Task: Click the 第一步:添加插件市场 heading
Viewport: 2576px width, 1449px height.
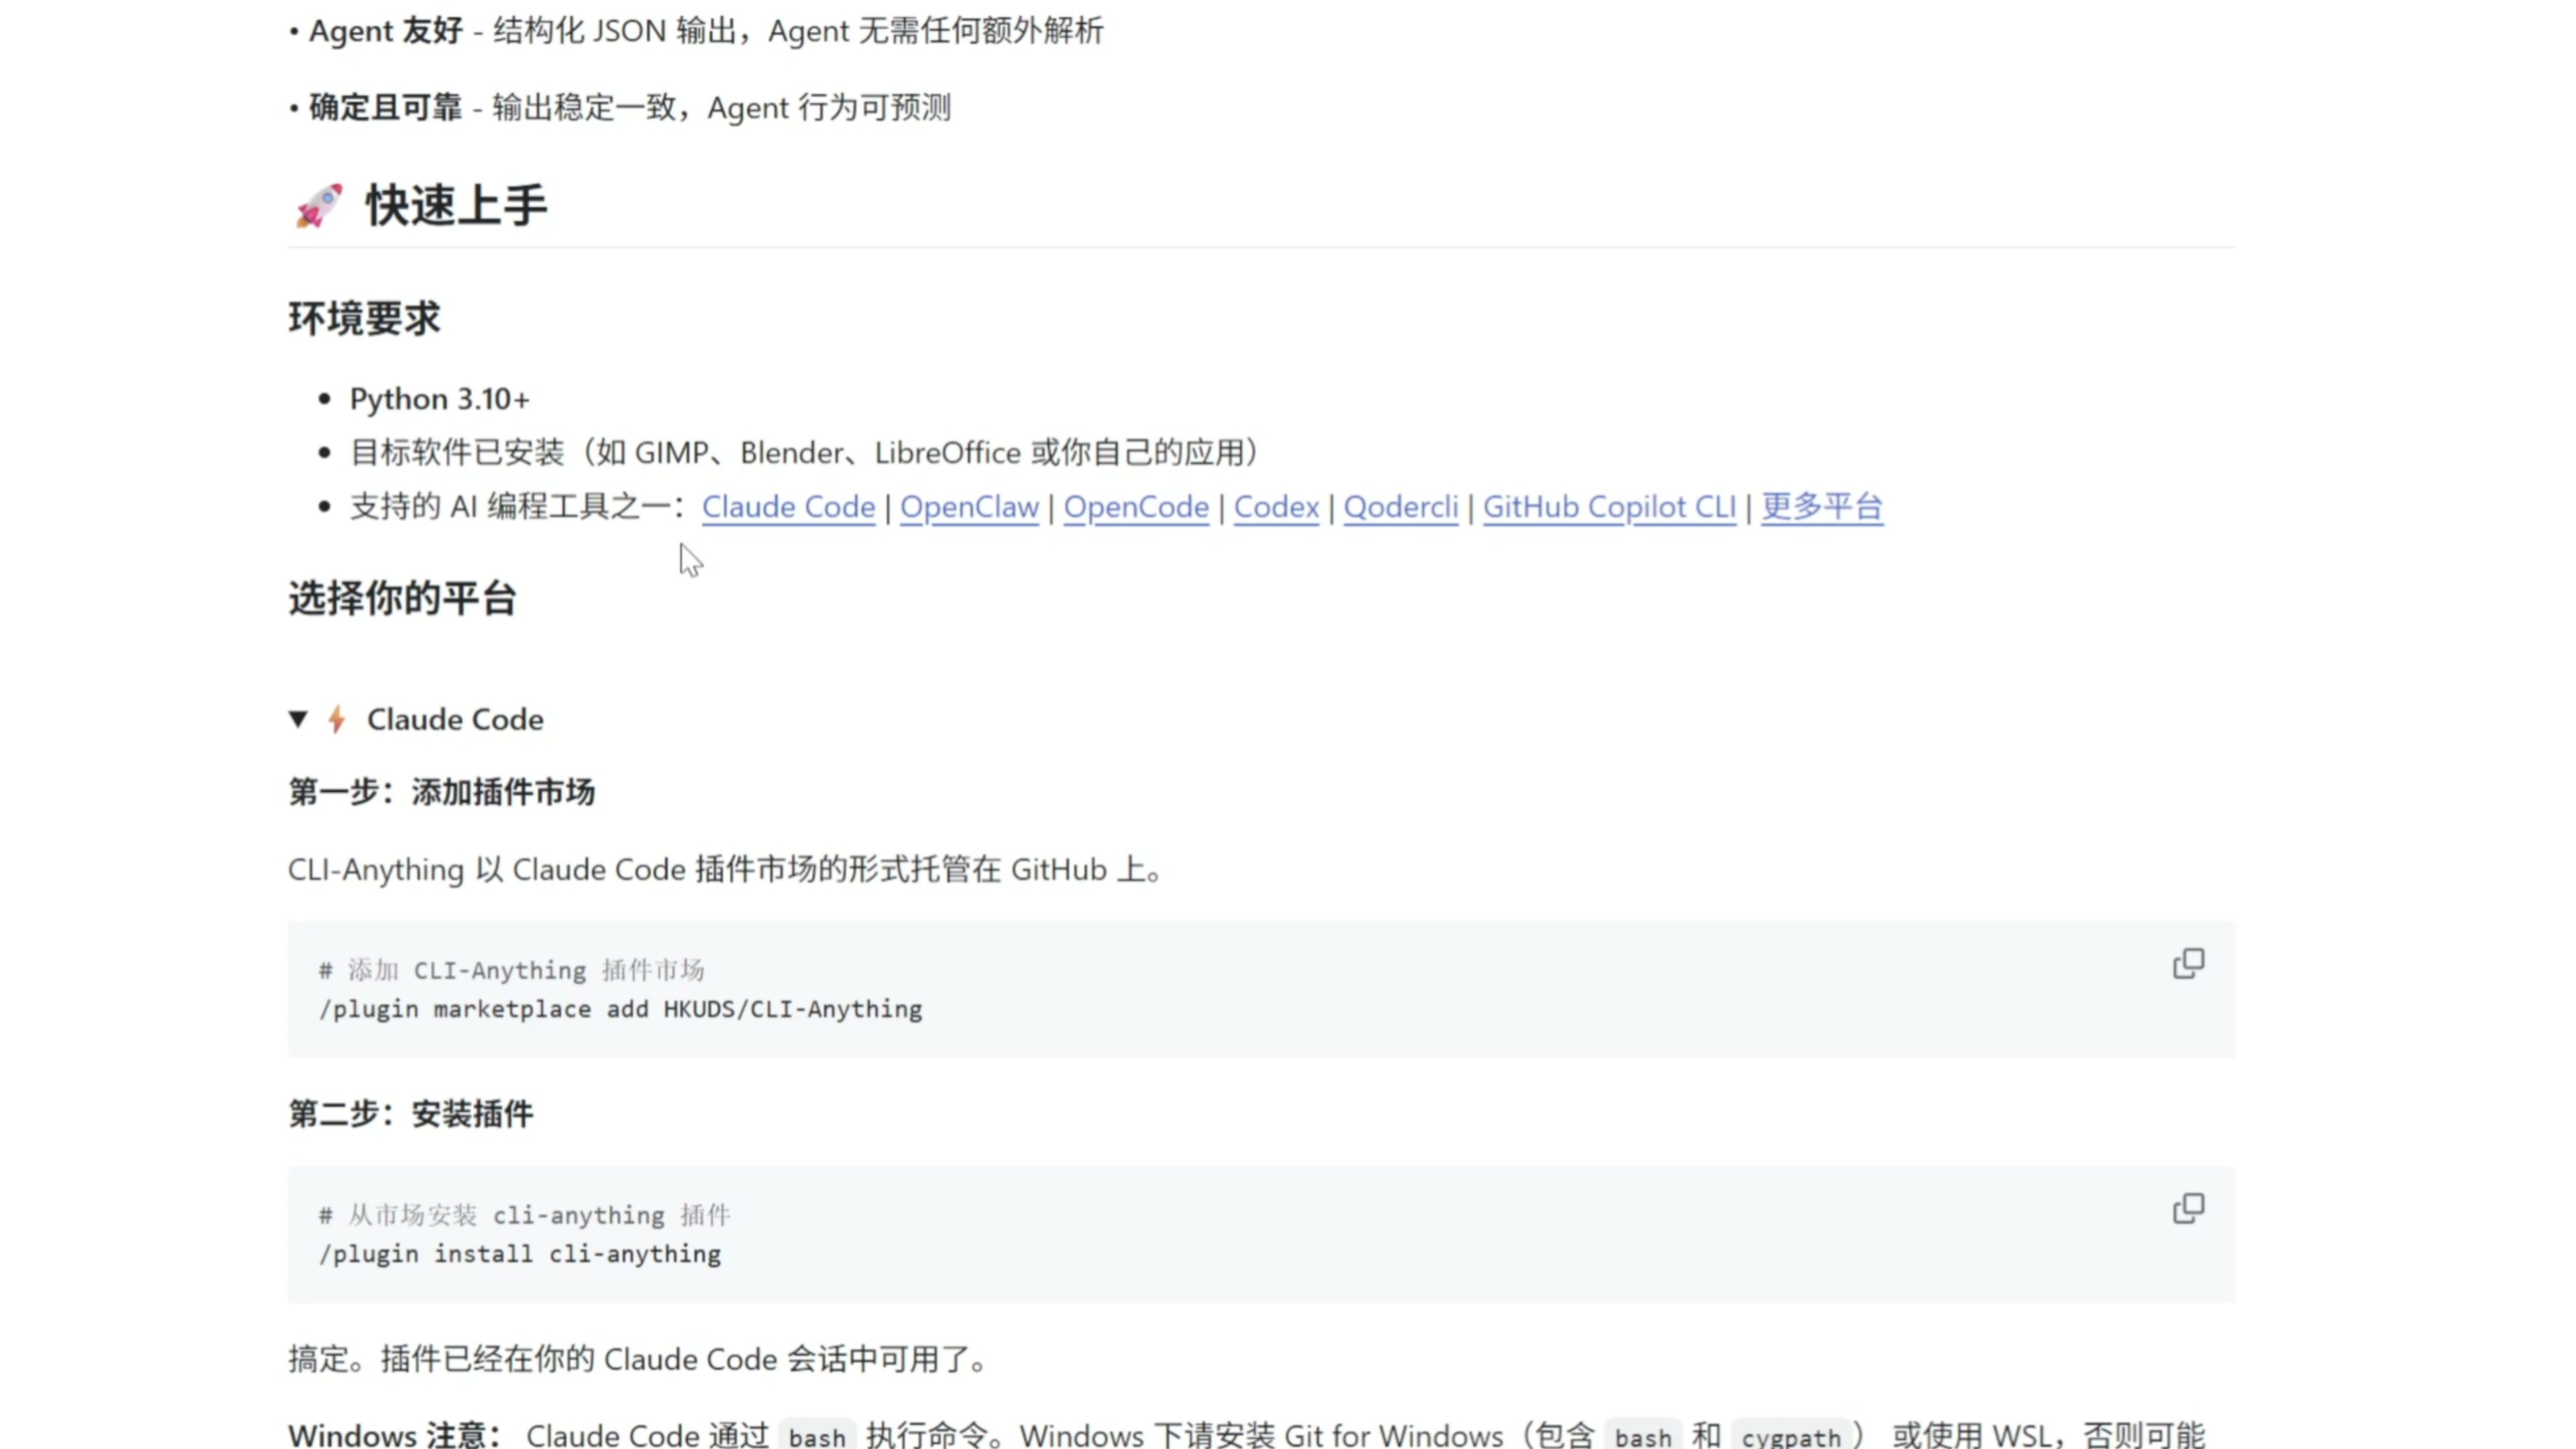Action: click(x=441, y=792)
